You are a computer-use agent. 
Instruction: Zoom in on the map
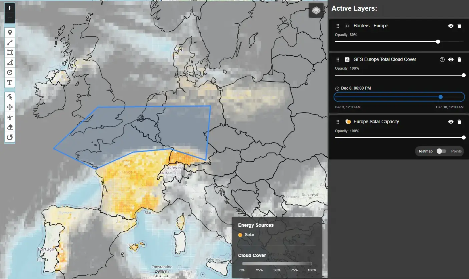click(x=10, y=8)
